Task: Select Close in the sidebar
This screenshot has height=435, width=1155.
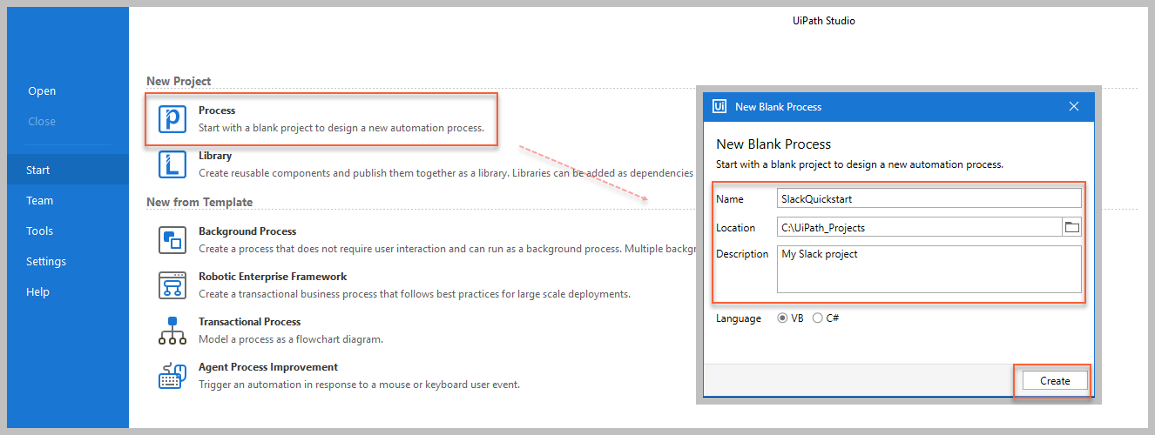Action: click(42, 122)
